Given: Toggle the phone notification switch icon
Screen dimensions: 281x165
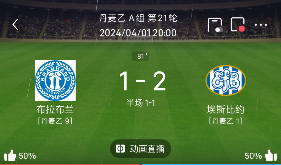Looking at the screenshot, I should tap(215, 25).
